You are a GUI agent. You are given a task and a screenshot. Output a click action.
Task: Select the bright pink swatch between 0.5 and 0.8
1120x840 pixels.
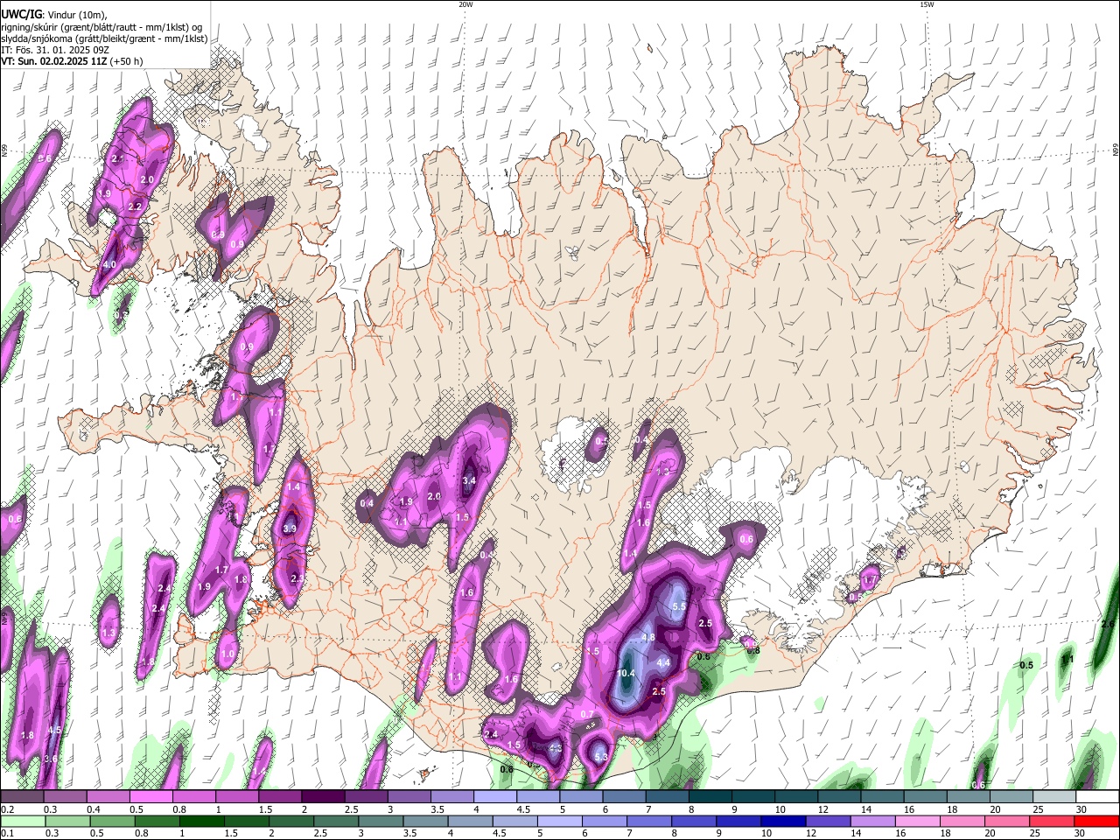151,797
